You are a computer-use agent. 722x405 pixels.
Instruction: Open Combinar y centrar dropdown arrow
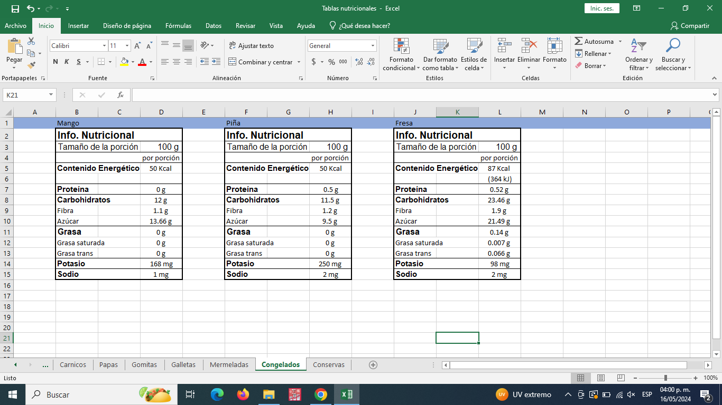(x=299, y=62)
